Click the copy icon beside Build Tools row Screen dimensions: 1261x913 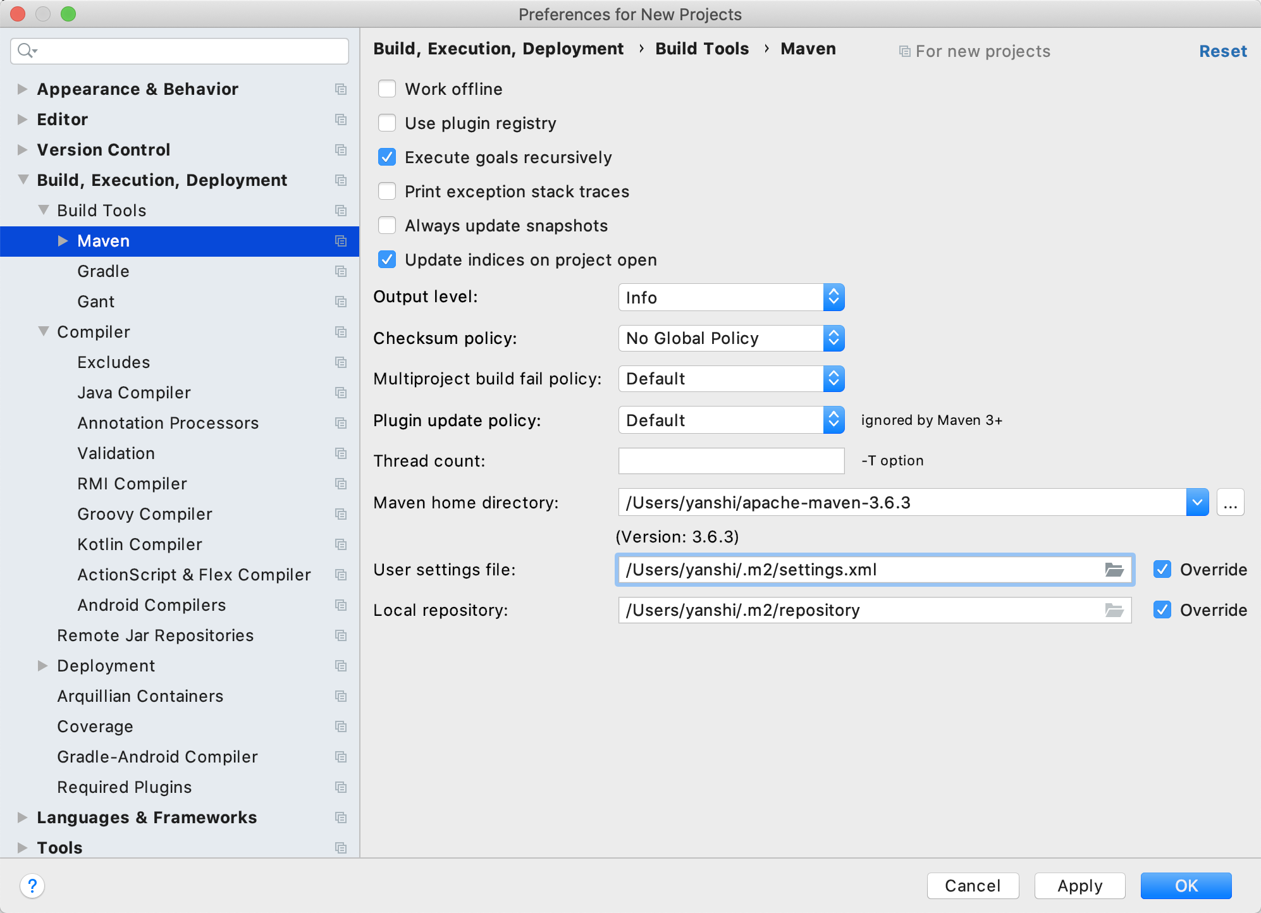(x=341, y=211)
